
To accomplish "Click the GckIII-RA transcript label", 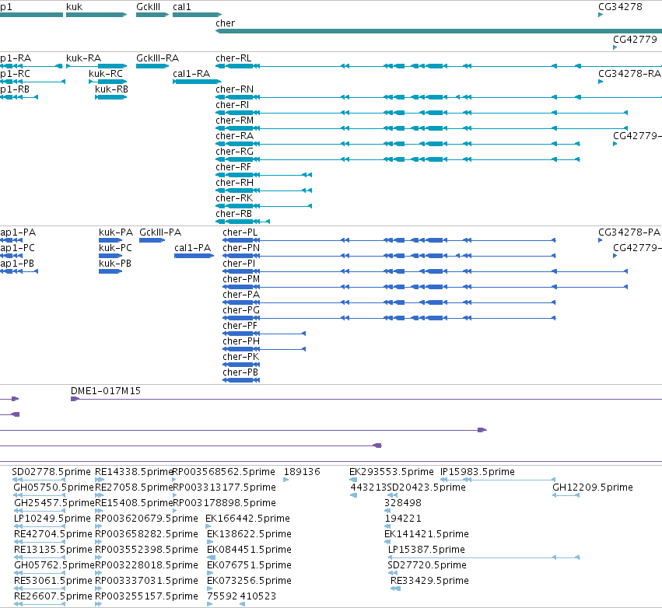I will coord(157,58).
